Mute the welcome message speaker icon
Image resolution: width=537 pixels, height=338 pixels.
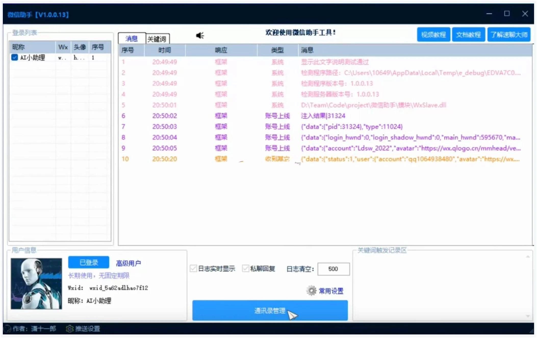point(200,35)
